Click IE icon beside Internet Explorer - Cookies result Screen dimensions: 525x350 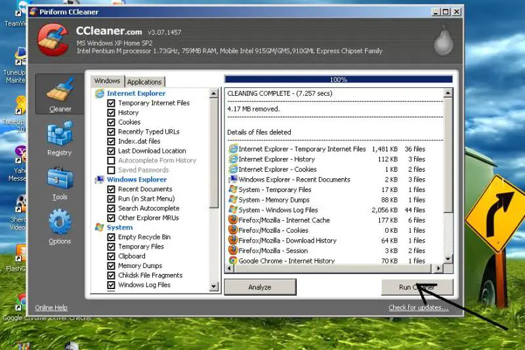tap(233, 169)
